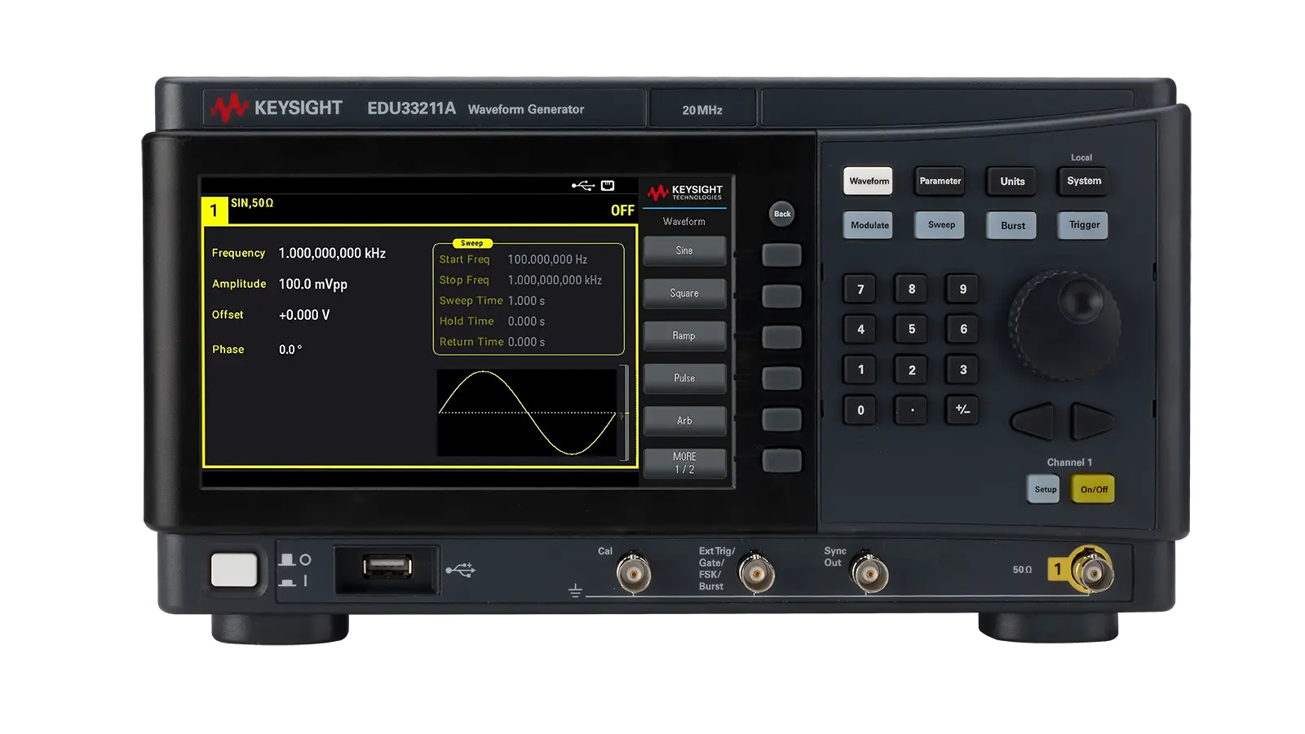
Task: Click the softkey button beside Sine
Action: [781, 254]
